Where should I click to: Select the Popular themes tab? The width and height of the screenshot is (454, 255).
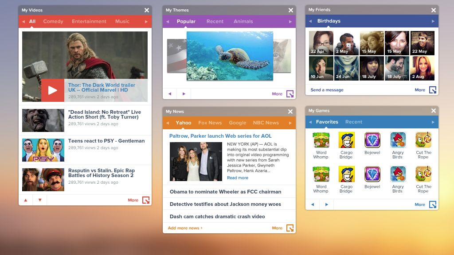pos(186,21)
